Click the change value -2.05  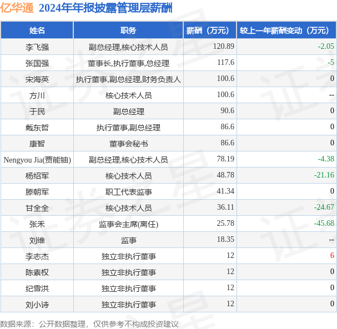tap(326, 46)
